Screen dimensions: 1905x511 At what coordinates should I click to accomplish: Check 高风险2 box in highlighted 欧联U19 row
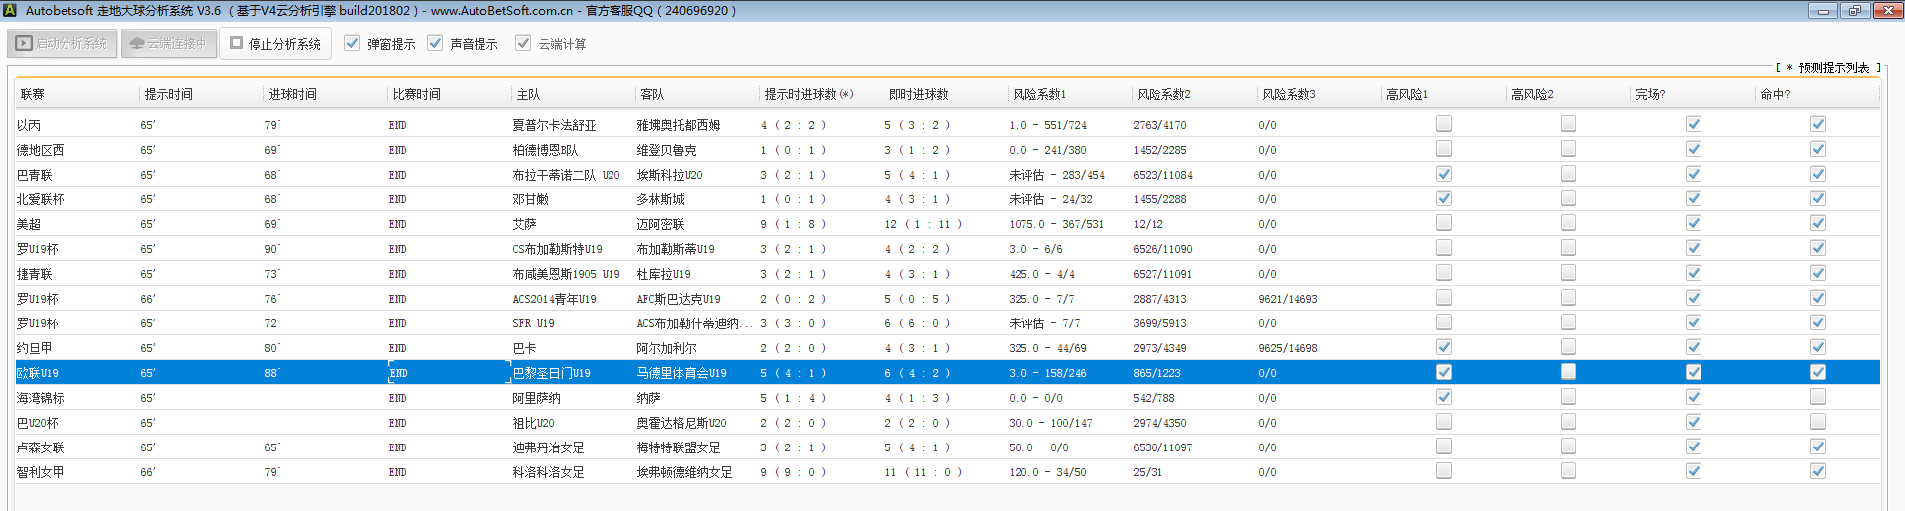coord(1568,372)
